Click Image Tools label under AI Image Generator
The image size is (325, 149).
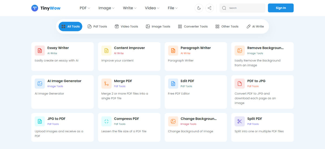[x=55, y=86]
